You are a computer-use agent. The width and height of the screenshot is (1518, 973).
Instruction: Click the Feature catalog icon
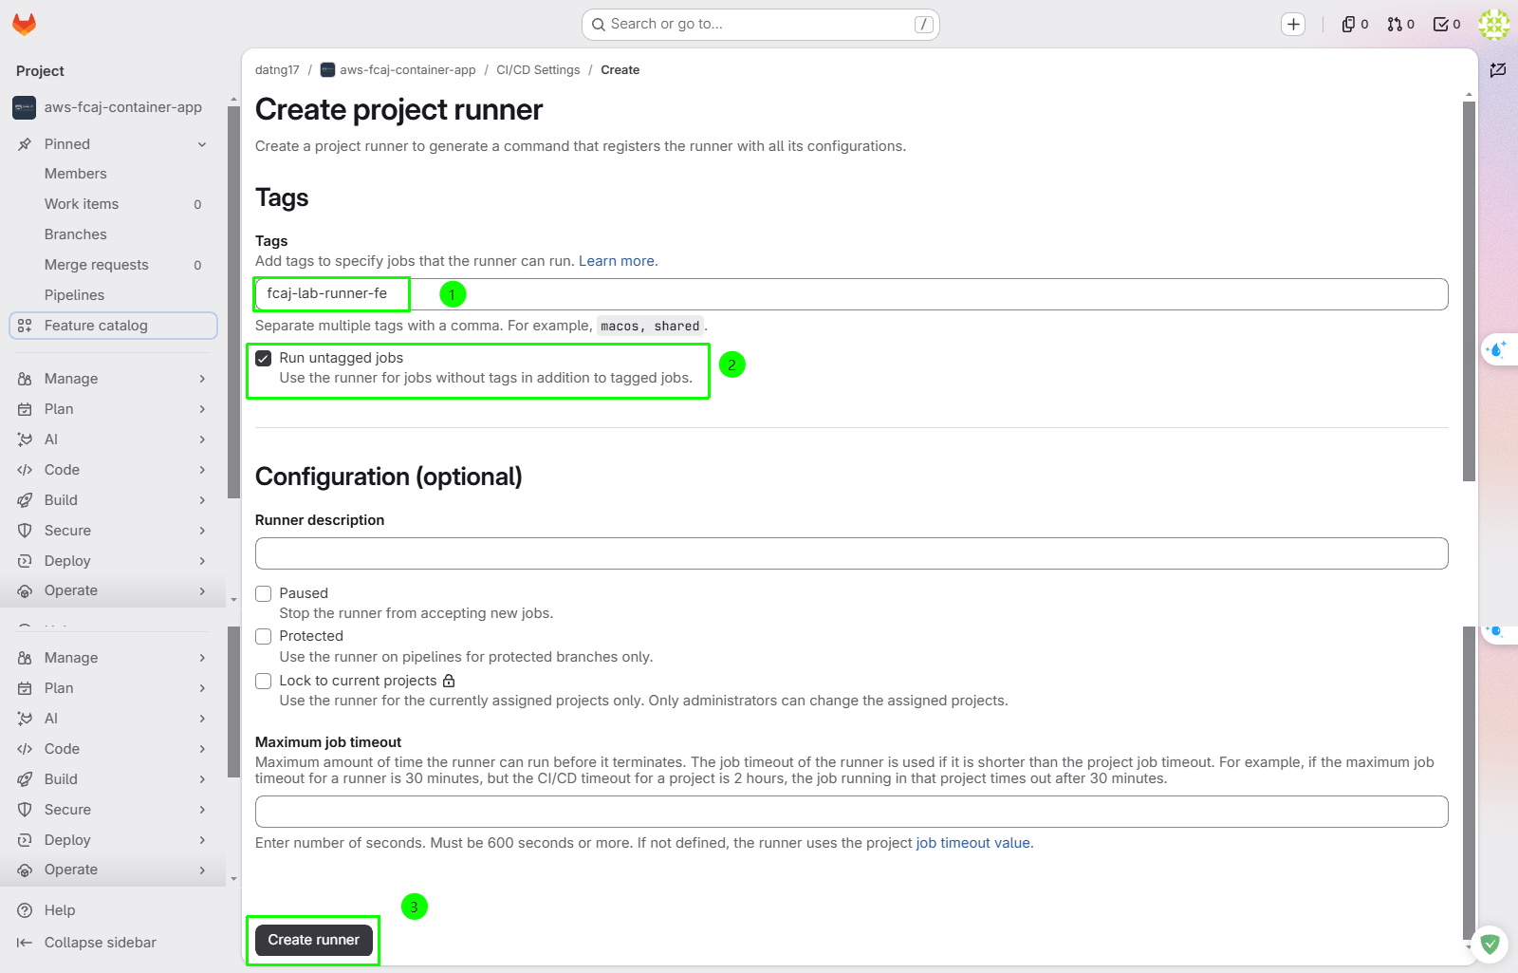click(x=25, y=326)
